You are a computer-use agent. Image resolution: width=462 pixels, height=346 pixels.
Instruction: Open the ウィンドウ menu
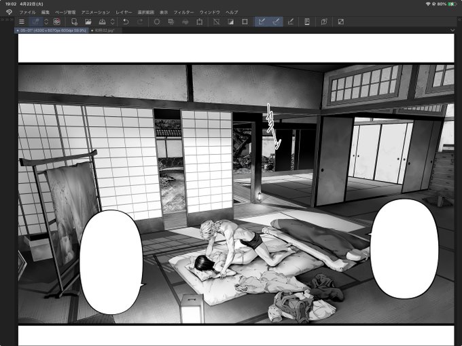[x=210, y=12]
